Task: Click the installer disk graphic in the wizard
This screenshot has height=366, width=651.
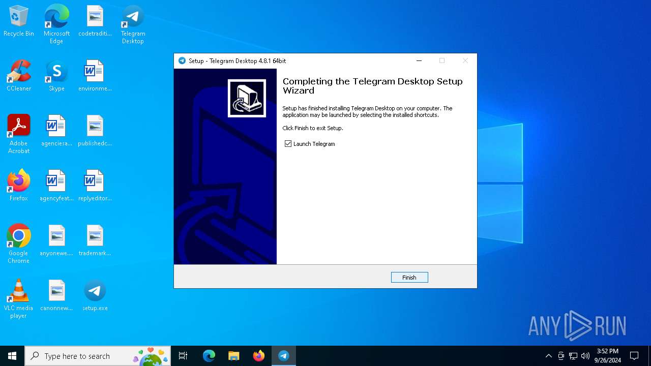Action: pyautogui.click(x=247, y=98)
